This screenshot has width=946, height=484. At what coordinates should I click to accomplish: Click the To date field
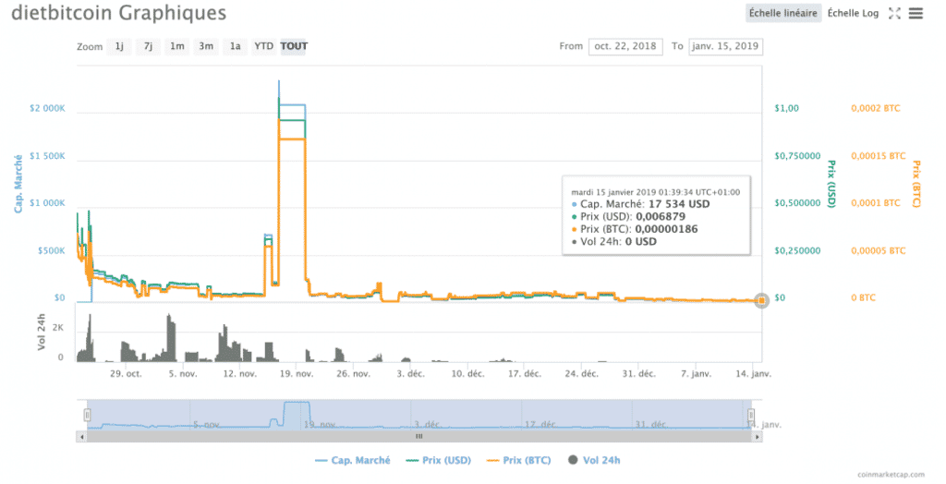(725, 46)
